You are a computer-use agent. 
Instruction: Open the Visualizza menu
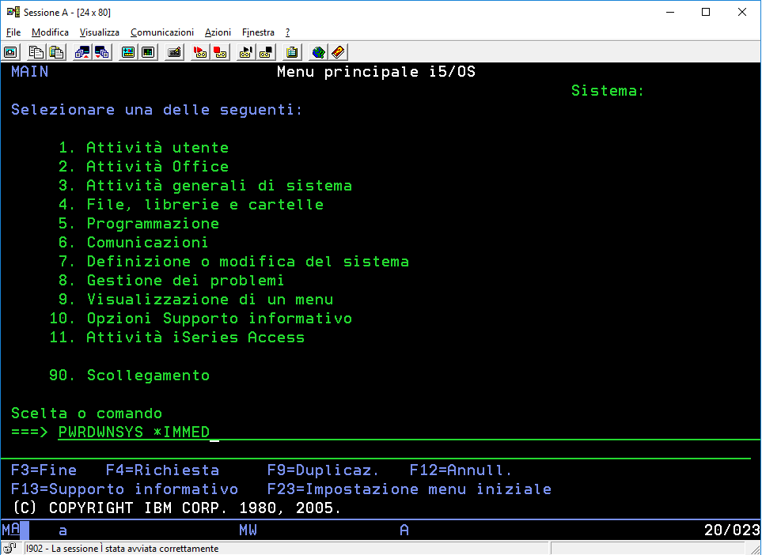pyautogui.click(x=99, y=32)
